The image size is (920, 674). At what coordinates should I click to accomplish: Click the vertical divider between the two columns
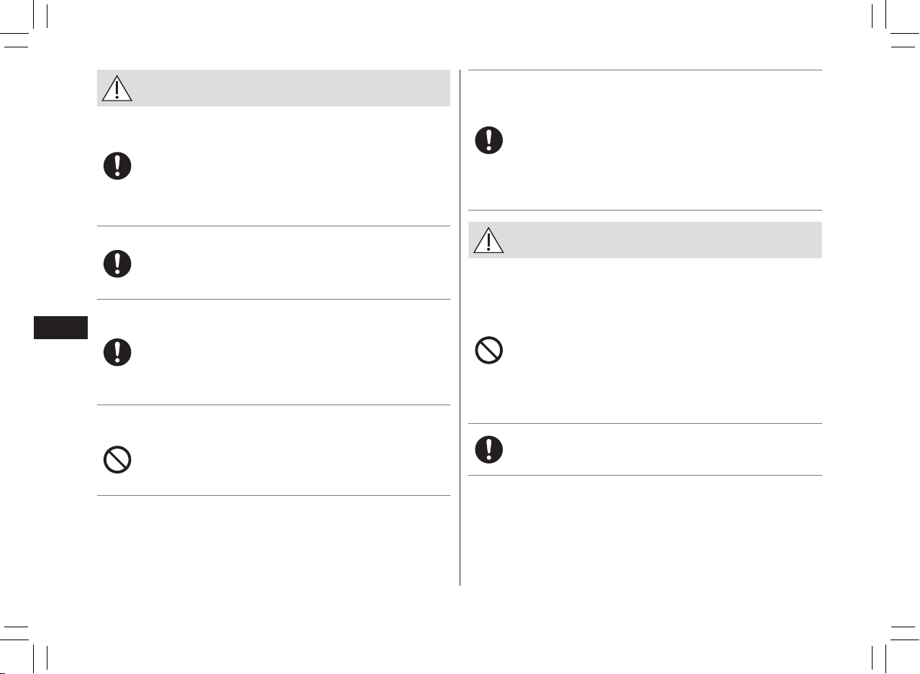(x=460, y=328)
